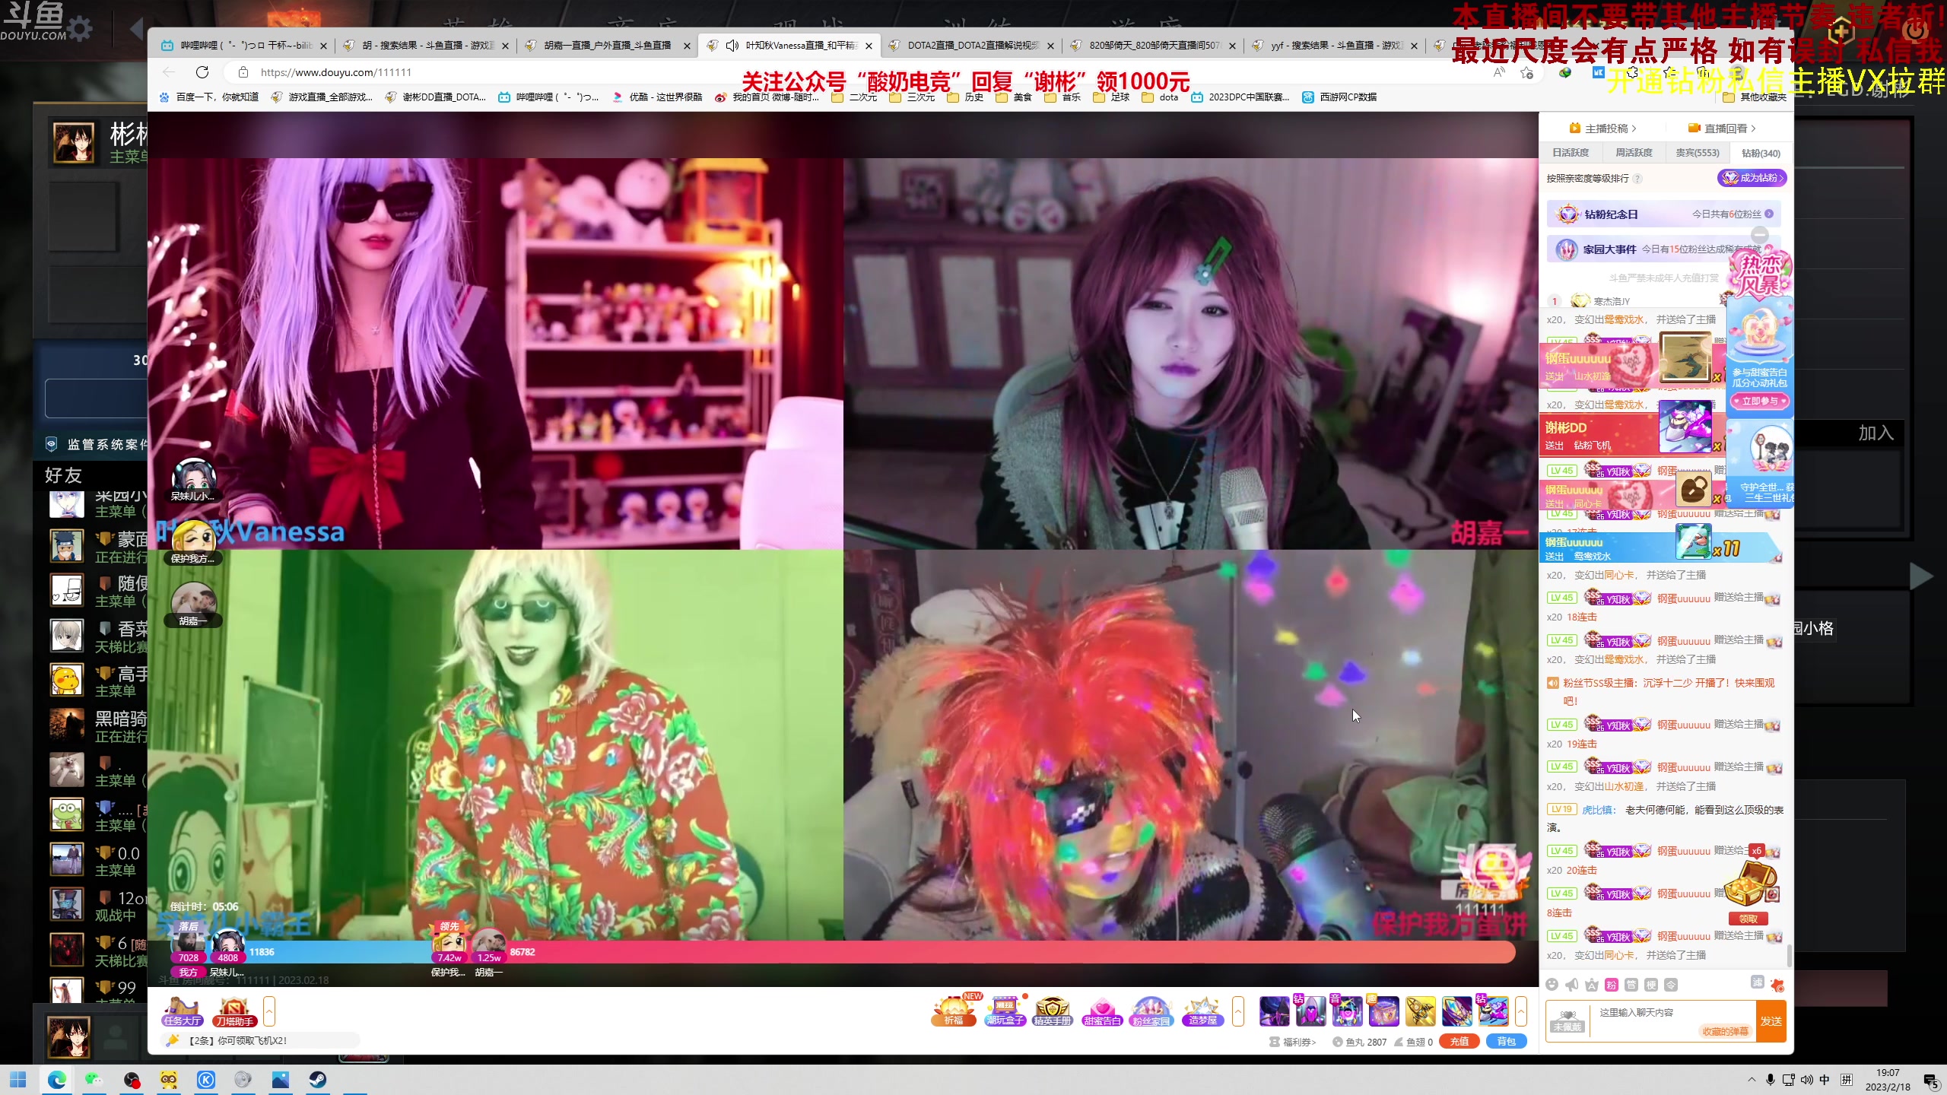Screen dimensions: 1947x1095
Task: Open the dota bookmarks folder
Action: pos(1160,97)
